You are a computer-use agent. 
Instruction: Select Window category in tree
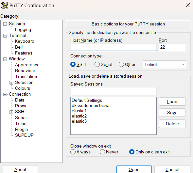point(17,59)
